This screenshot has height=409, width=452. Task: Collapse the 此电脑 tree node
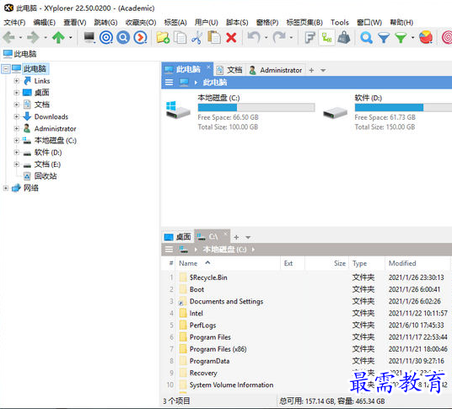(5, 69)
